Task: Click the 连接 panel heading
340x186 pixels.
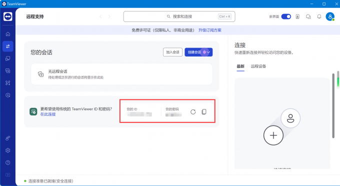Action: [x=240, y=45]
